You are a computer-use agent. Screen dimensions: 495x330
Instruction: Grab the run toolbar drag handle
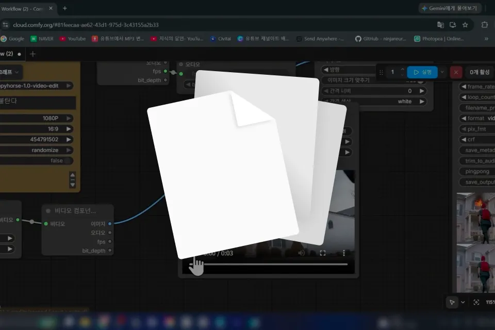tap(381, 72)
